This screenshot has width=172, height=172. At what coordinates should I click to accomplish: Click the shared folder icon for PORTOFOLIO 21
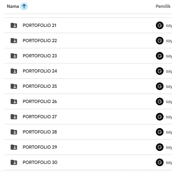pos(14,25)
